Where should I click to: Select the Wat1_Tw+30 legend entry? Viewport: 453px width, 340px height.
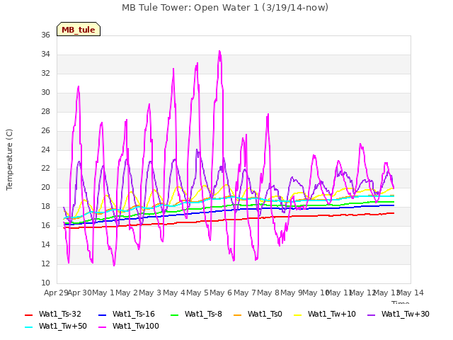click(398, 314)
